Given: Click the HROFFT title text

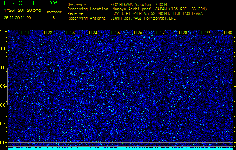Looking at the screenshot, I should pyautogui.click(x=23, y=3).
